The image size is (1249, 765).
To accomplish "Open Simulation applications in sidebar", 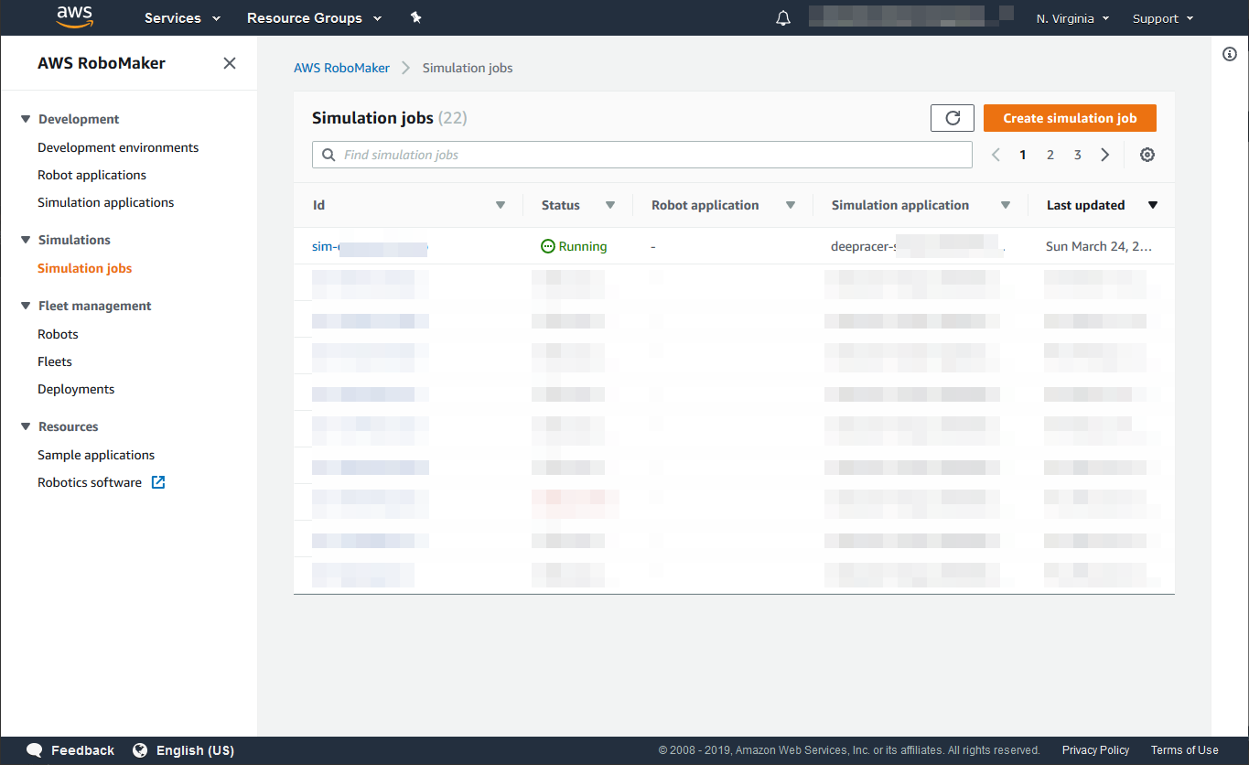I will (x=105, y=202).
